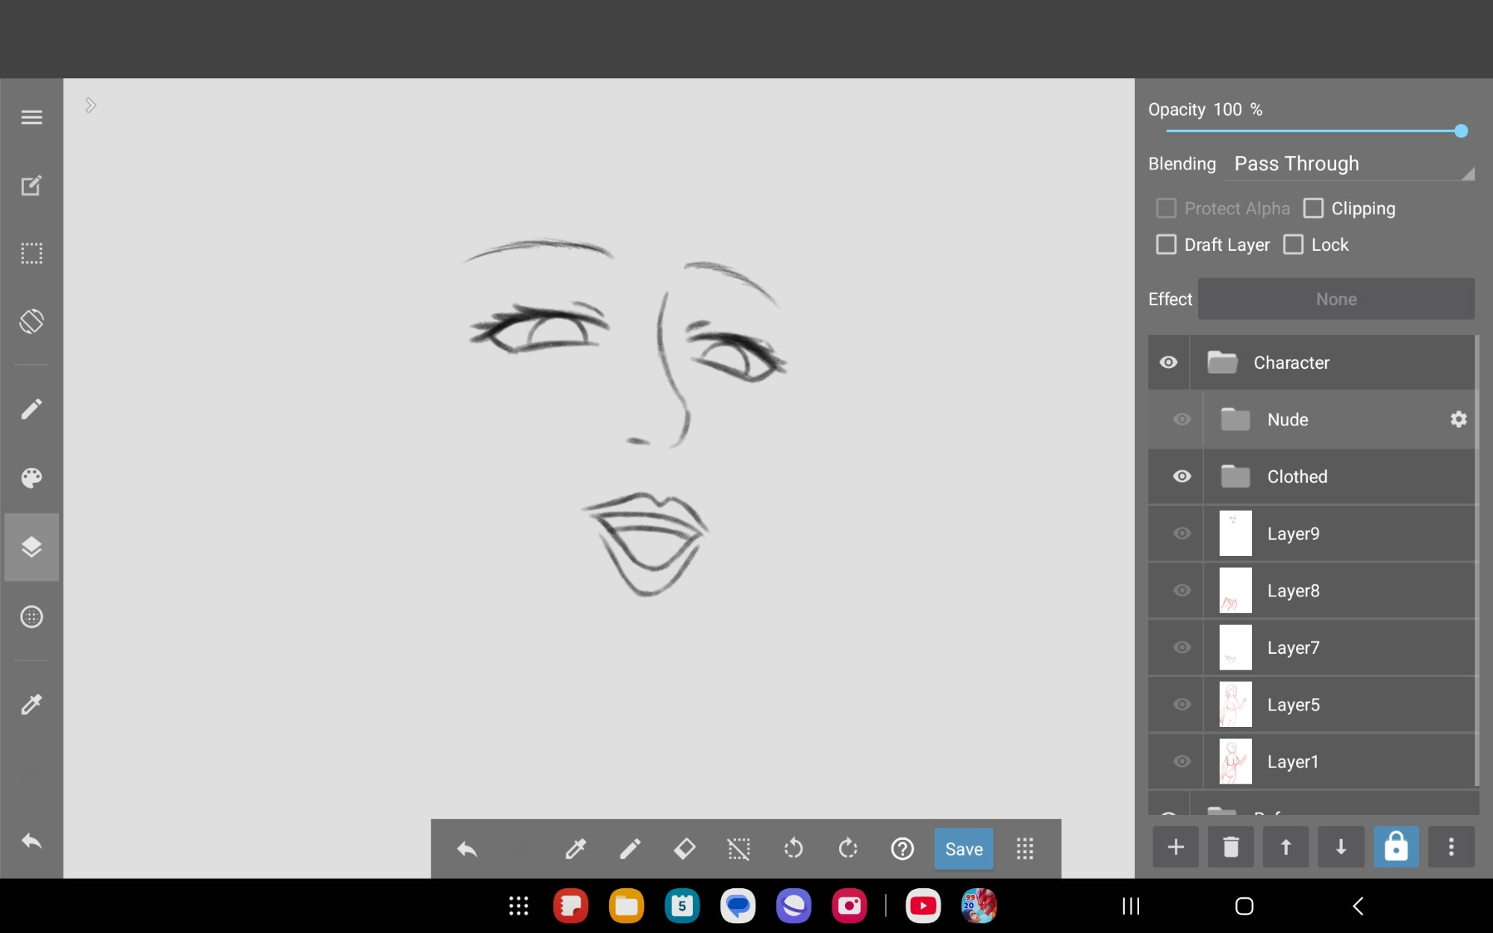This screenshot has height=933, width=1493.
Task: Select the dotted rectangle selection tool
Action: tap(31, 254)
